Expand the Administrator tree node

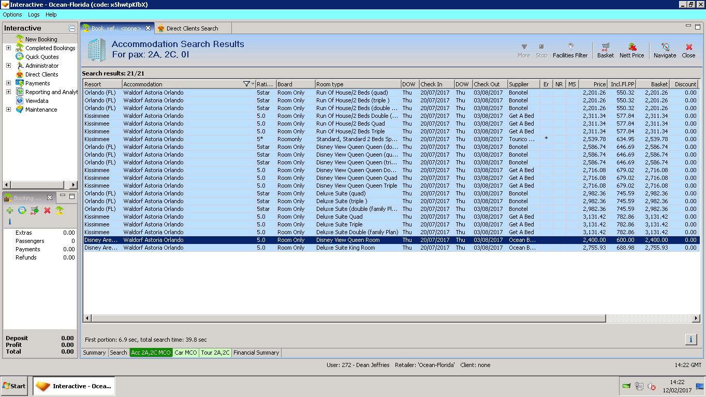[x=8, y=66]
